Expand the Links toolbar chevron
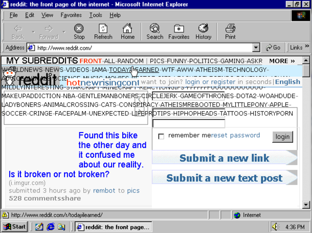The height and width of the screenshot is (233, 312). pyautogui.click(x=307, y=46)
